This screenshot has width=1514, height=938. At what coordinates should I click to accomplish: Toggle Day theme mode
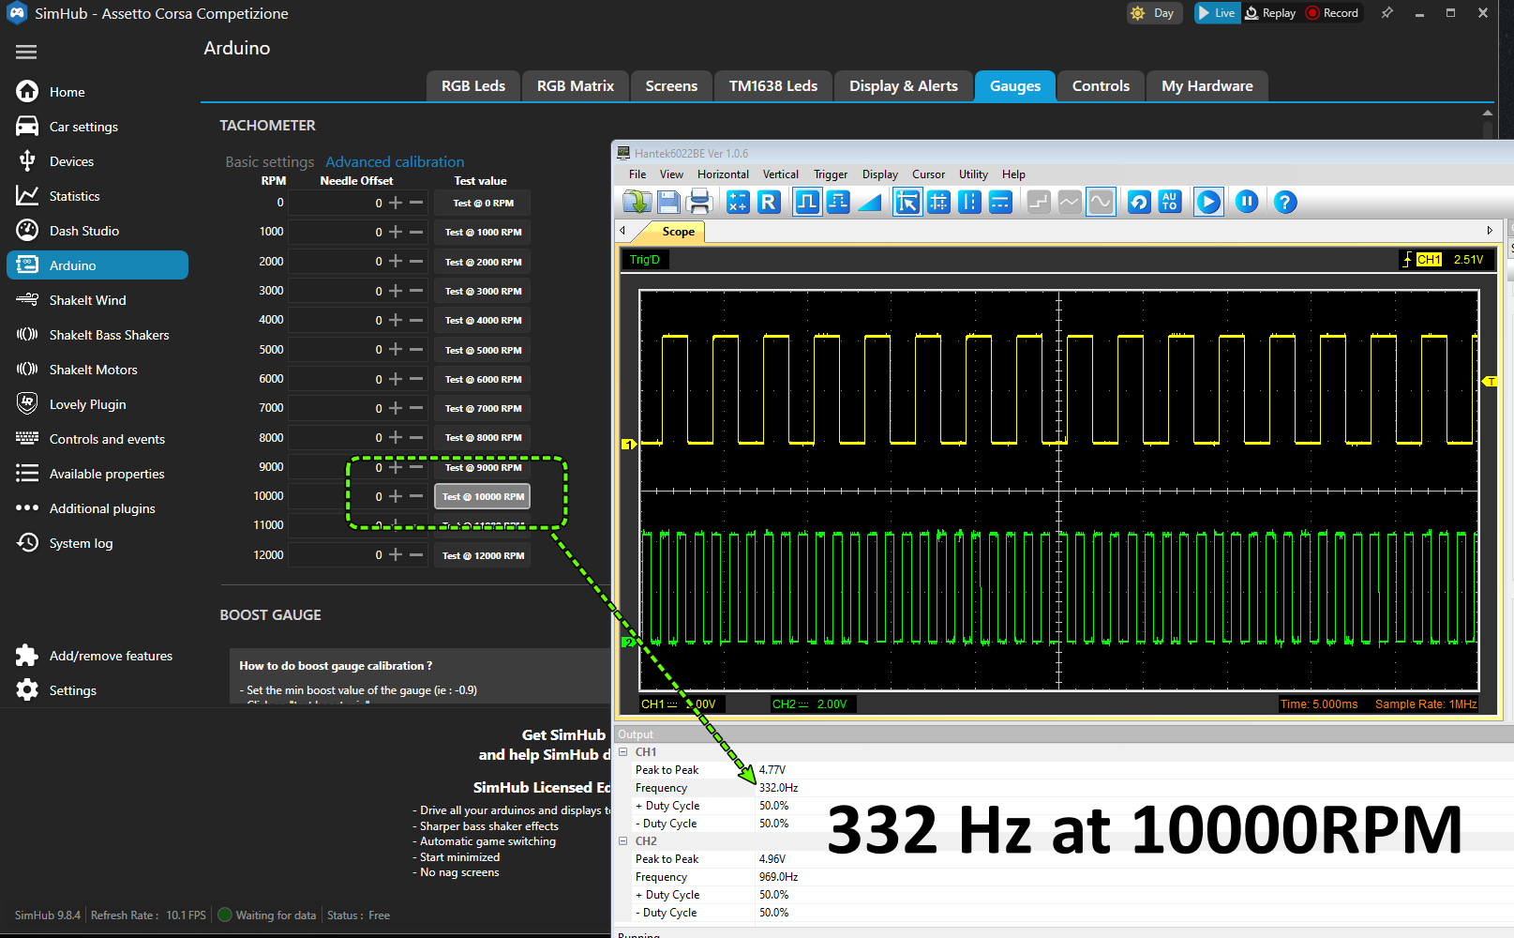[x=1153, y=13]
